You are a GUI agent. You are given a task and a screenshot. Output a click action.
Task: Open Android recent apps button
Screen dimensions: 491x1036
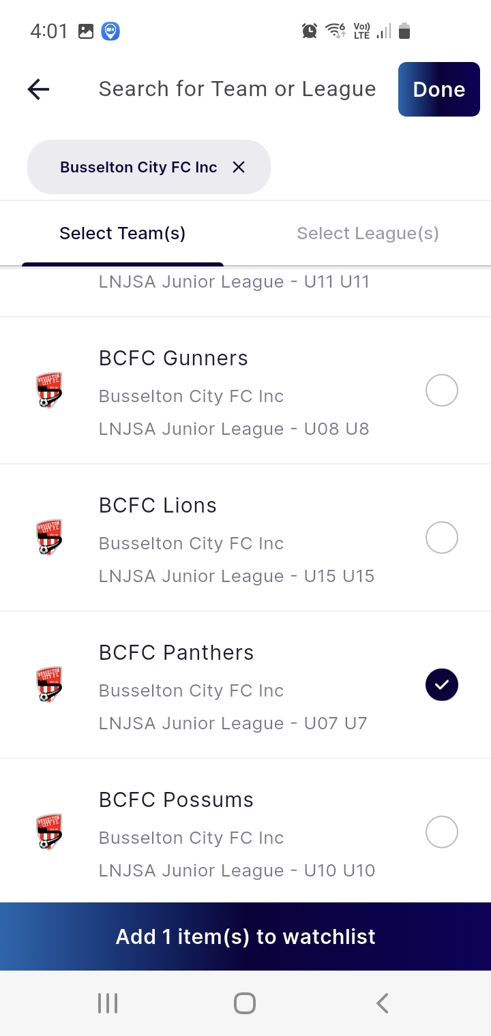pos(108,1003)
